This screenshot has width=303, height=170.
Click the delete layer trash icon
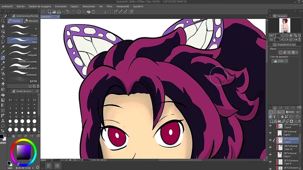click(299, 121)
